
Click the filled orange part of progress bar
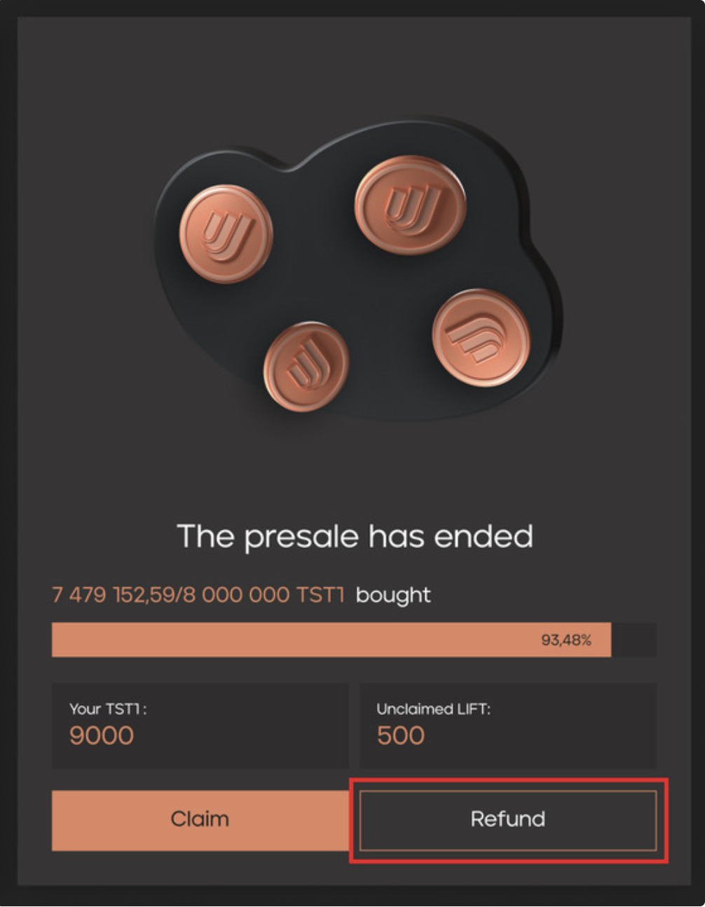pyautogui.click(x=280, y=640)
